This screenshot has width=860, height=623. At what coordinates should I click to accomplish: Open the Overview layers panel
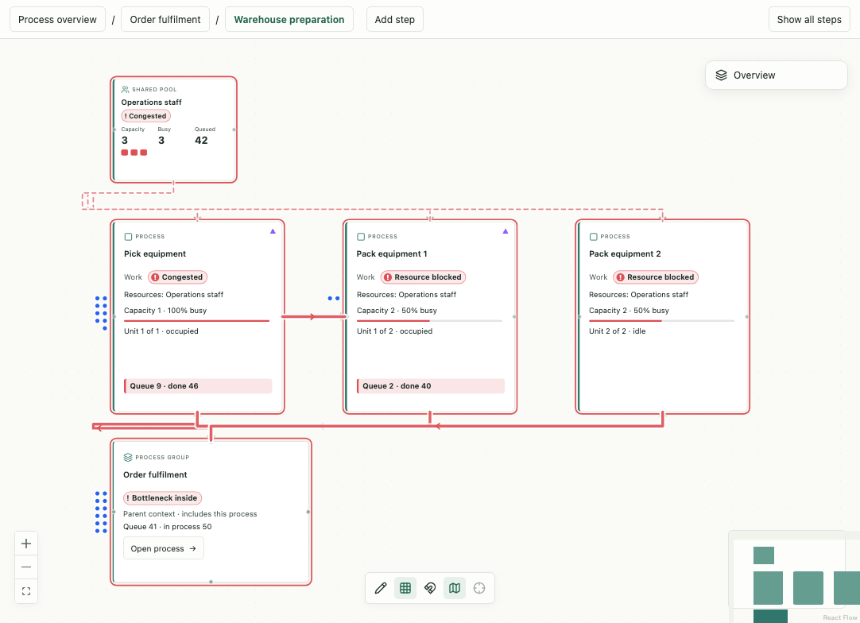tap(776, 75)
